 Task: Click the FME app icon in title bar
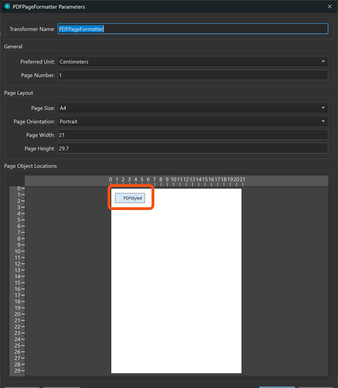[x=7, y=7]
